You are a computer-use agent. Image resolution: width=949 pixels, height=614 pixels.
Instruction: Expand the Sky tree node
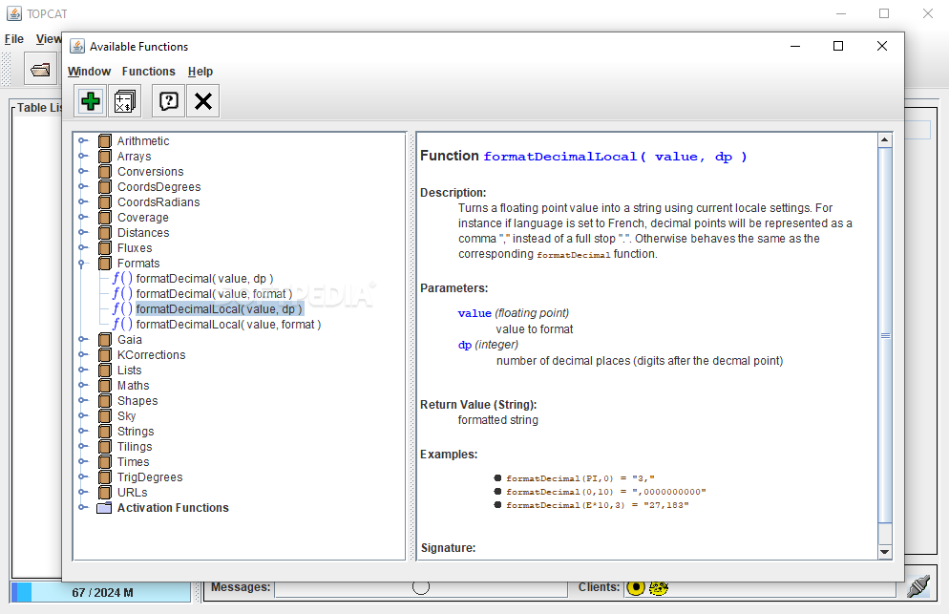coord(83,416)
